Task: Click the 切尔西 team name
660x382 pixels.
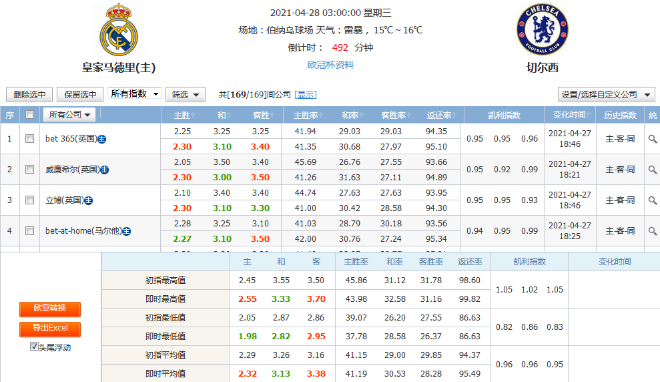Action: click(x=542, y=67)
